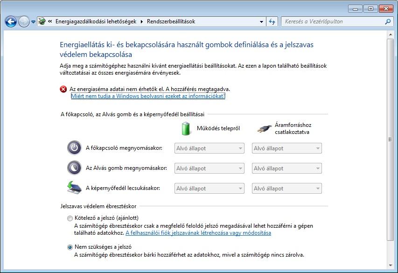Click the A képernyőfedél lecsukásakor label
This screenshot has width=398, height=273.
click(x=123, y=188)
